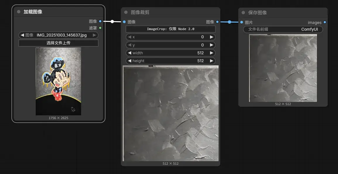Collapse the 加载图像 node via its dot
Screen dimensions: 338x174
coord(18,12)
